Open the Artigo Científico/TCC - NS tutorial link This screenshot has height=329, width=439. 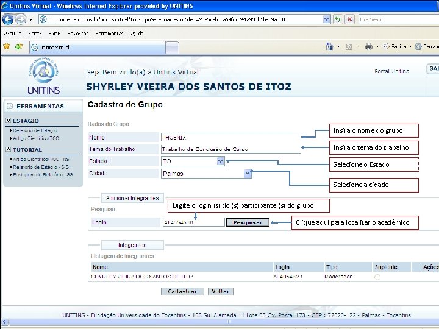[x=41, y=159]
